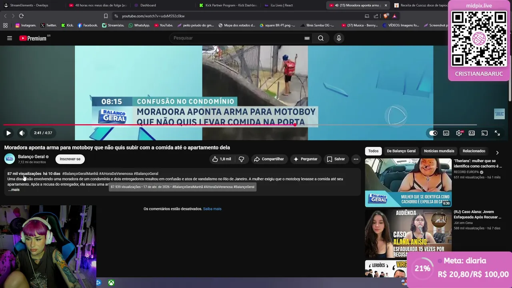The width and height of the screenshot is (512, 288).
Task: Open the Brave Shields lion icon
Action: (x=386, y=16)
